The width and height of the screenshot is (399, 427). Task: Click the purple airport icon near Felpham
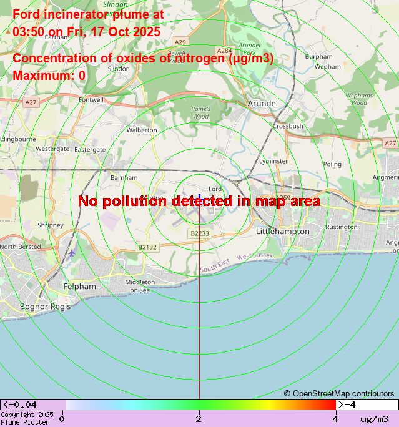point(74,253)
